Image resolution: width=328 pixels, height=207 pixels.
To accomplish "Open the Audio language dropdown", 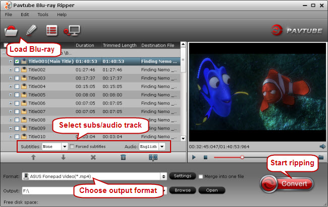I will tap(162, 147).
